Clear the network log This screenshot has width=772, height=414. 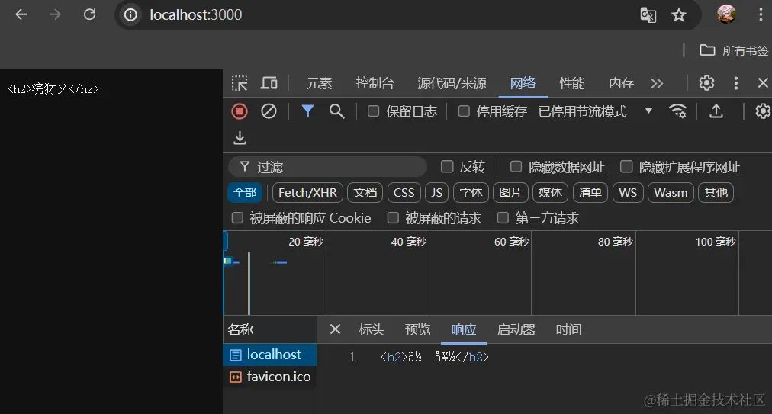tap(269, 111)
